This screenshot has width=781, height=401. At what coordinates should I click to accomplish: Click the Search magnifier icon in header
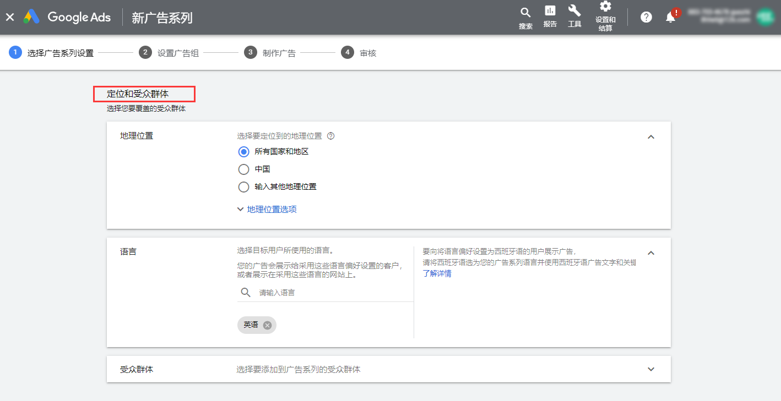click(525, 13)
